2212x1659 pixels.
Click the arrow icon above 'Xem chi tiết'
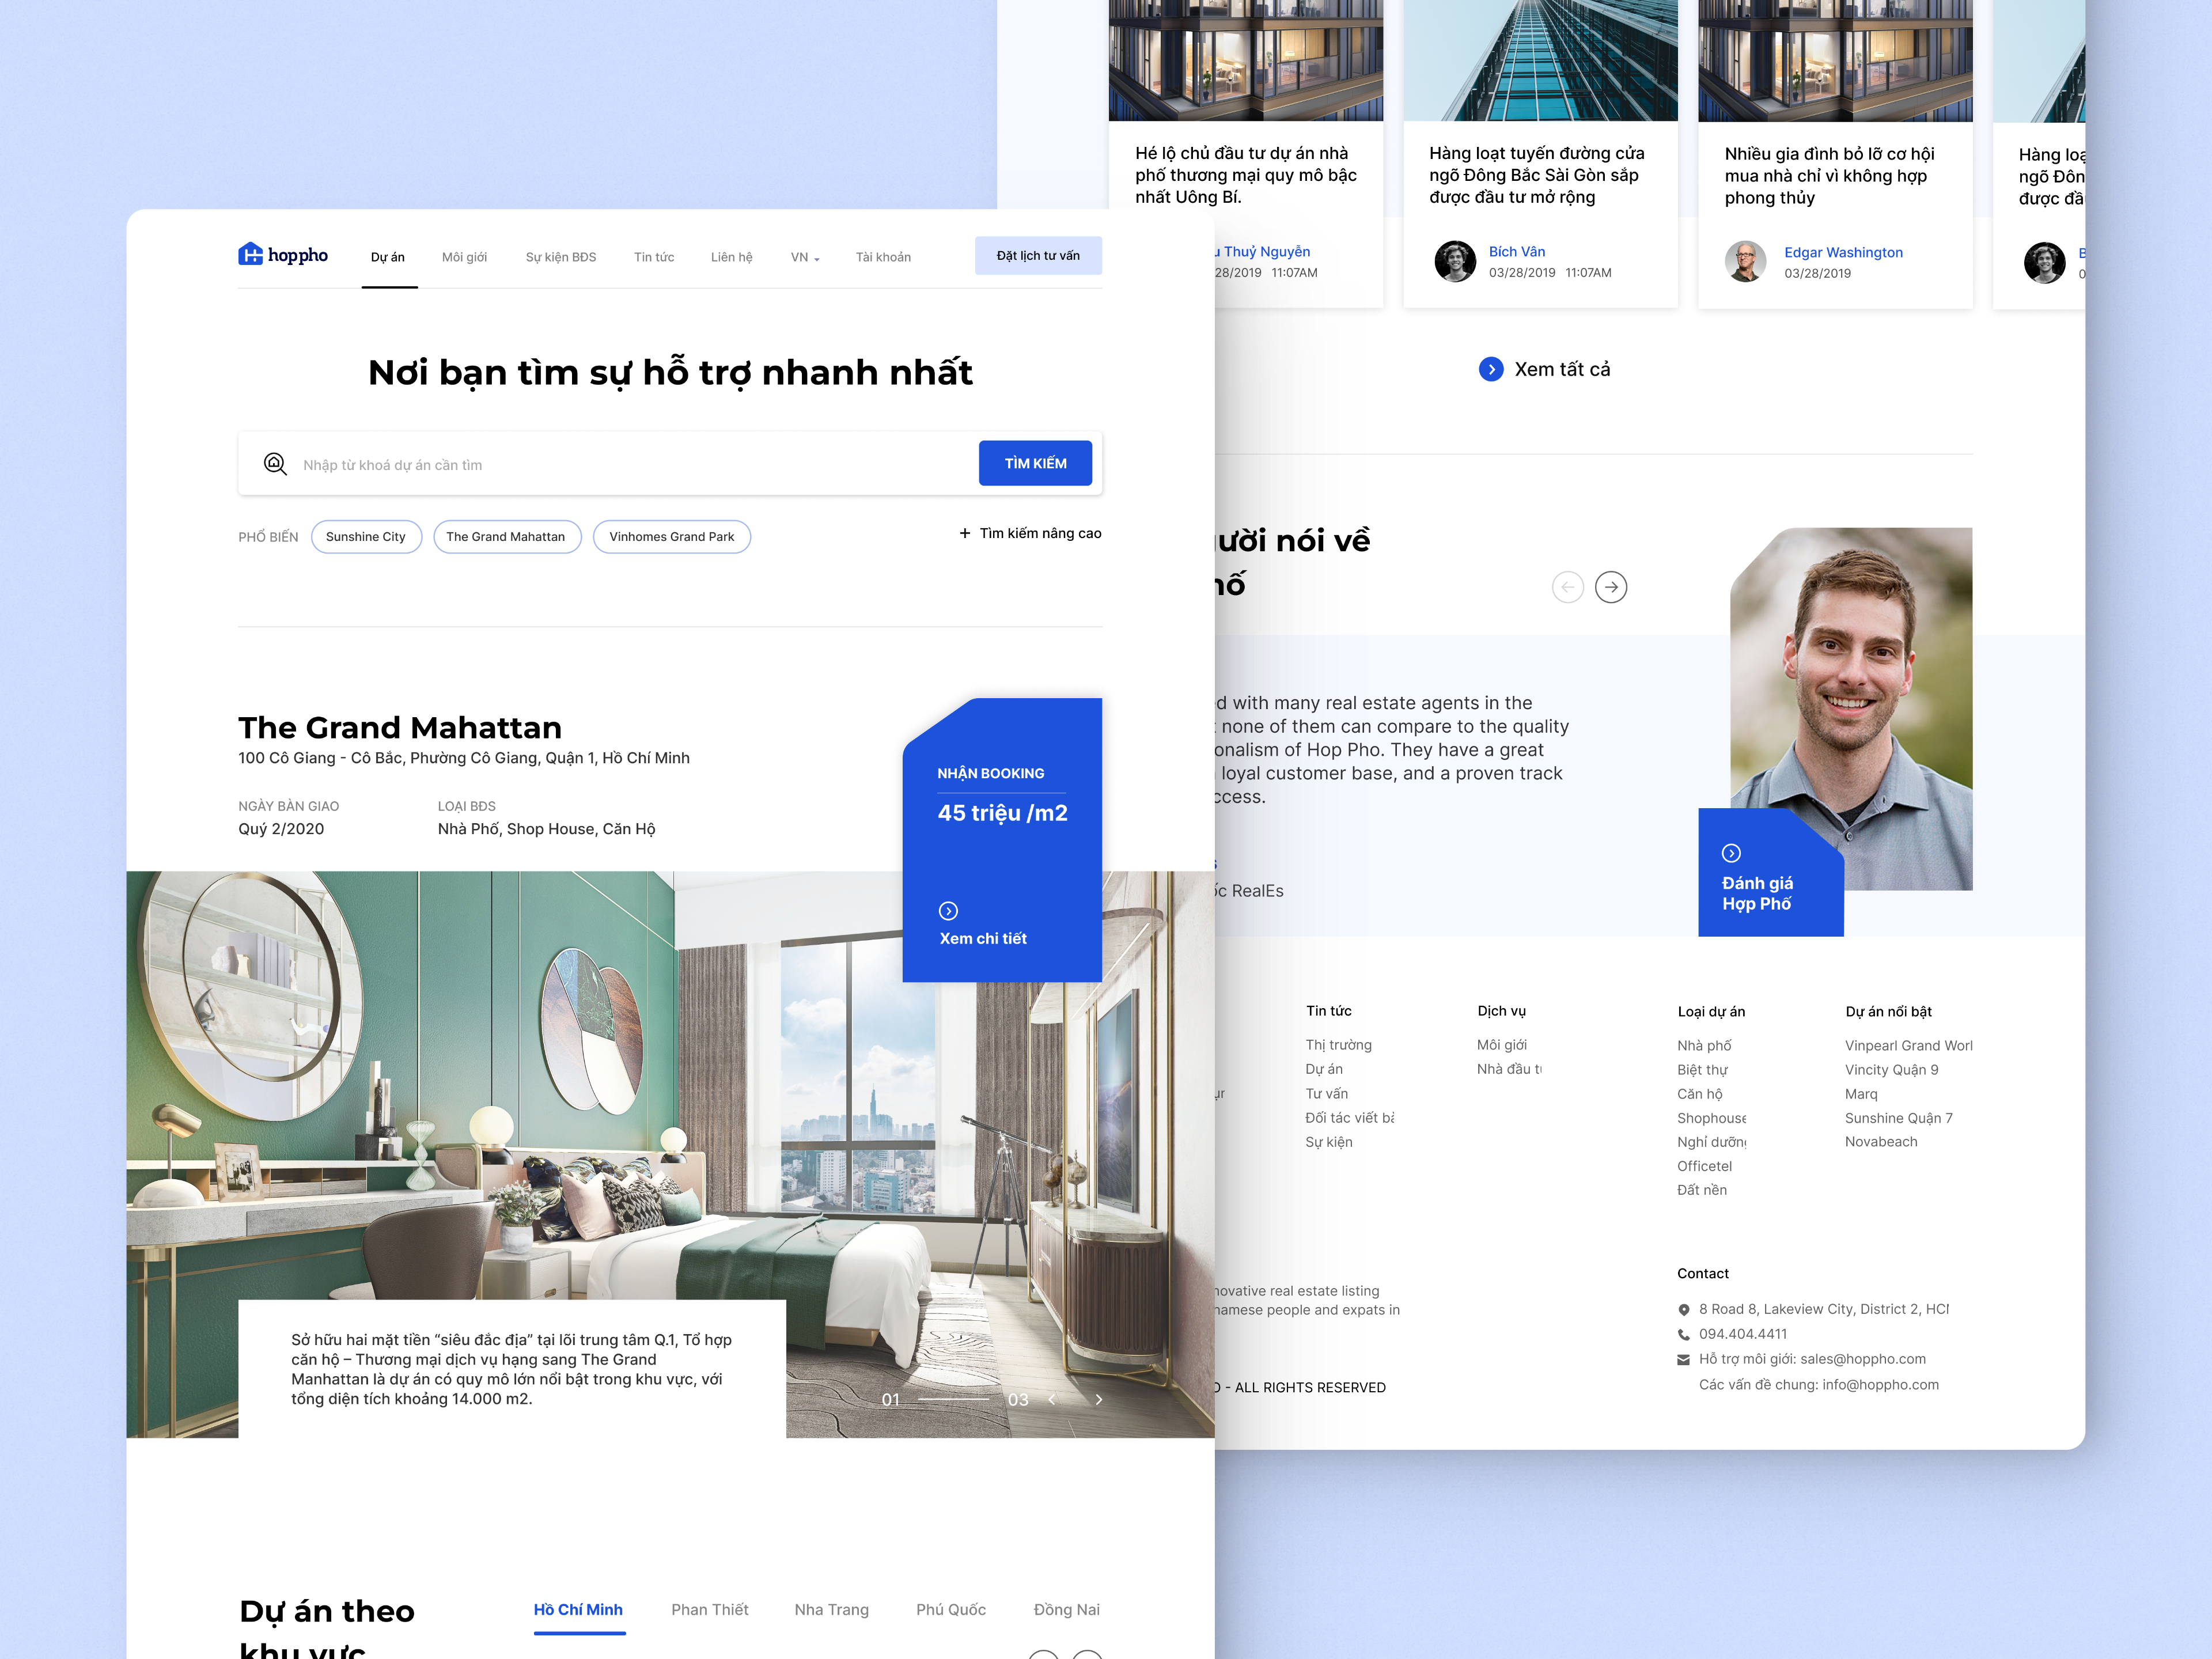[948, 911]
